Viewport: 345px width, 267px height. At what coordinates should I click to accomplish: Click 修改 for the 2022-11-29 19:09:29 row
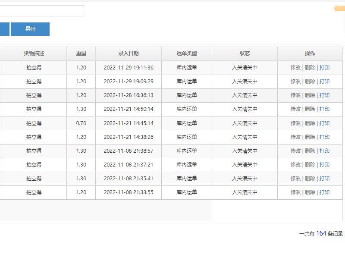[x=295, y=82]
